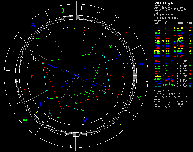Click the green Aquarius wave symbol
This screenshot has width=193, height=152.
139,98
